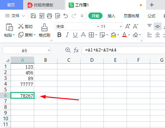Apply cell borders icon

pyautogui.click(x=91, y=35)
